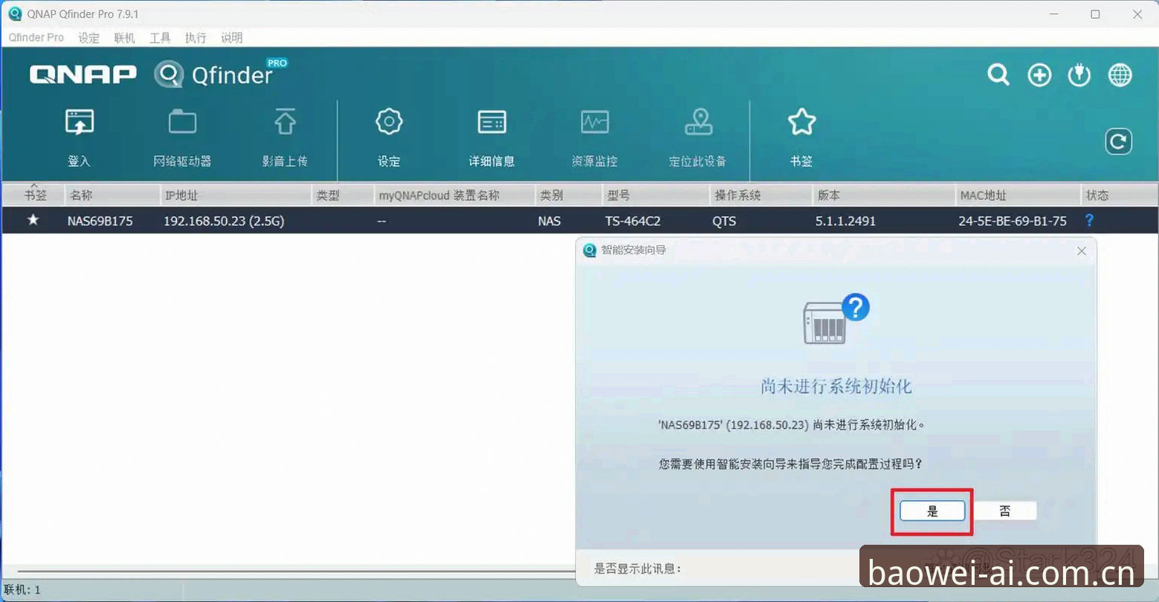Click the NAS category cell
This screenshot has width=1159, height=602.
pos(549,221)
